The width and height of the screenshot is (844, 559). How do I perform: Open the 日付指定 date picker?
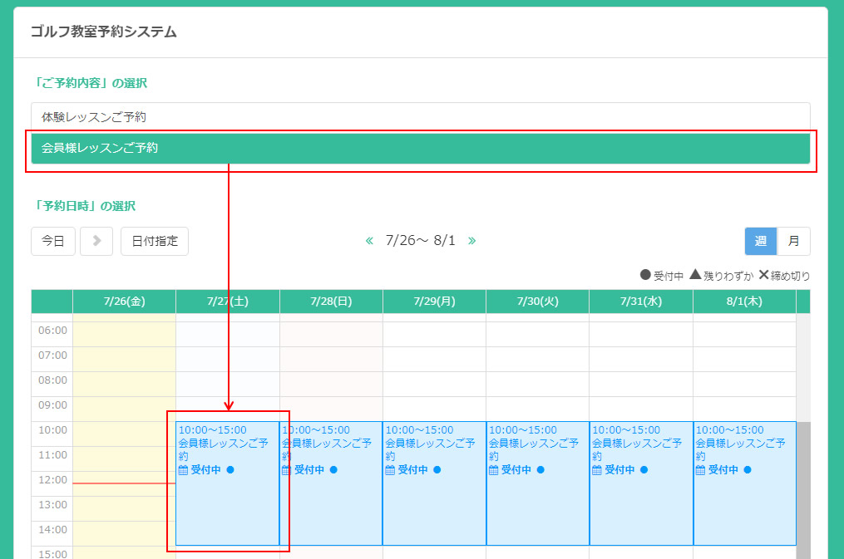155,241
